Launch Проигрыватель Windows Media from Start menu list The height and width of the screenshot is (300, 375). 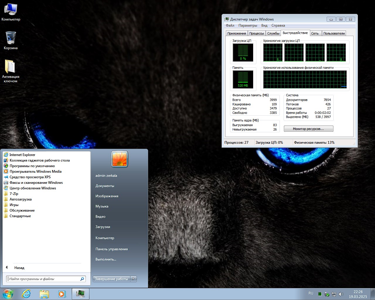click(35, 172)
